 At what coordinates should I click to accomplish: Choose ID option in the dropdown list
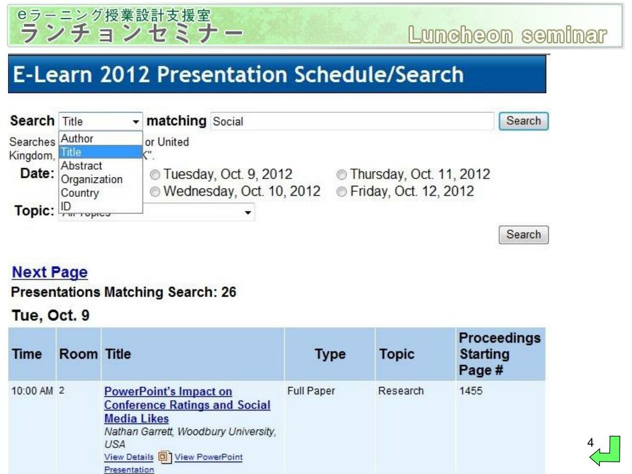[101, 206]
